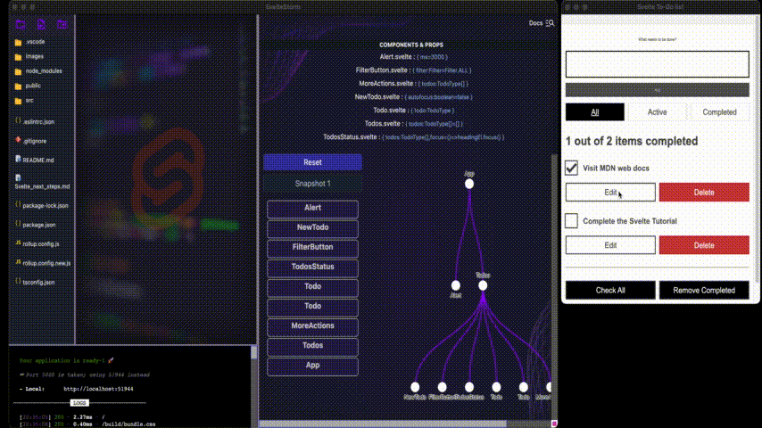
Task: Click the http://localhost:51944 URL in terminal
Action: point(98,389)
